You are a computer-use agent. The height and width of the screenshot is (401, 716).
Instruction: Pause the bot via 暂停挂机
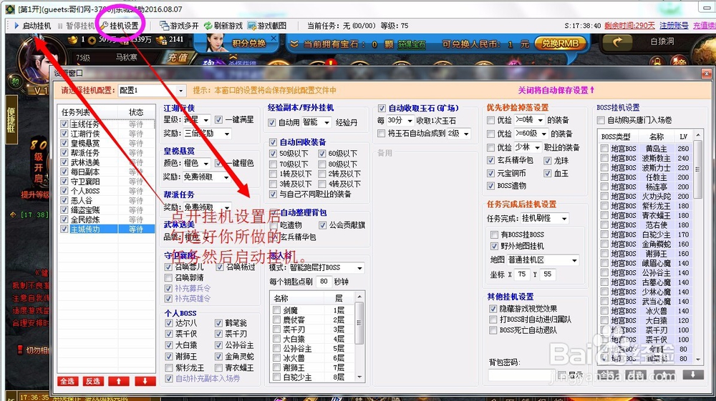coord(76,26)
